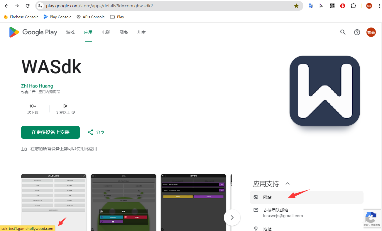Open the Play bookmarks folder
This screenshot has height=231, width=382.
click(x=117, y=17)
